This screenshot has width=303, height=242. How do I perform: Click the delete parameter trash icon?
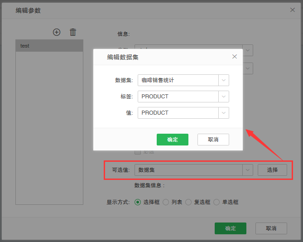73,32
